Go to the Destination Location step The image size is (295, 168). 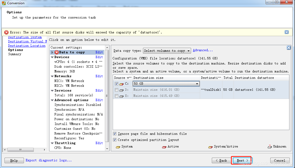tap(27, 46)
